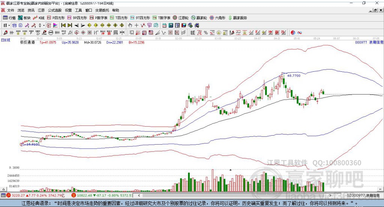Open the 资讯 menu
The width and height of the screenshot is (384, 207).
pos(31,10)
